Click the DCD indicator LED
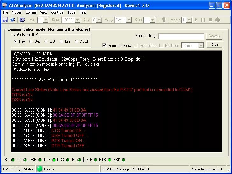This screenshot has height=174, width=232. 67,160
